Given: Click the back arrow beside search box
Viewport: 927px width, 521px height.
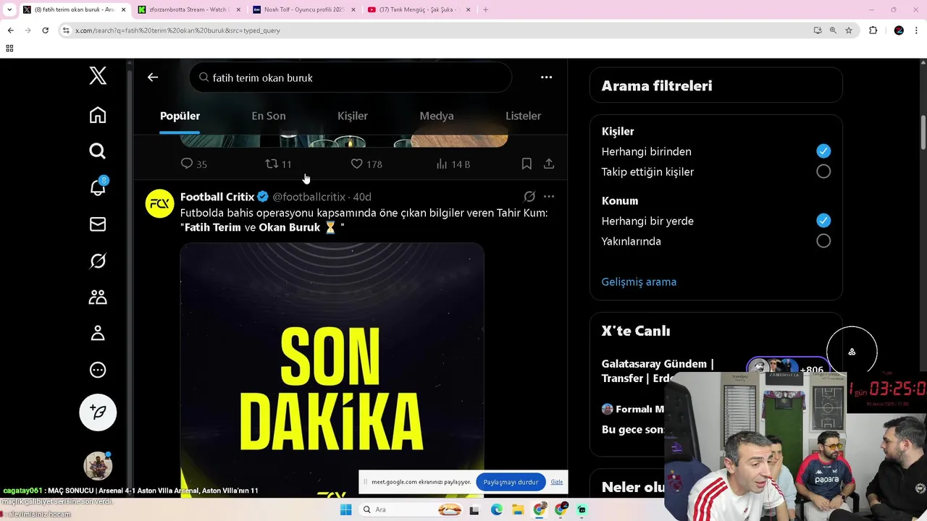Looking at the screenshot, I should point(153,77).
